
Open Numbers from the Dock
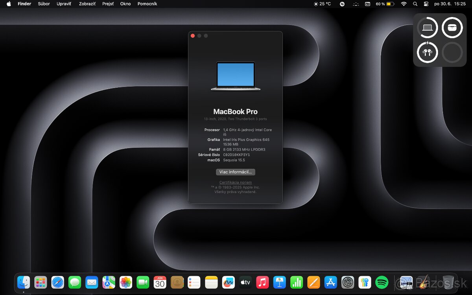(297, 282)
